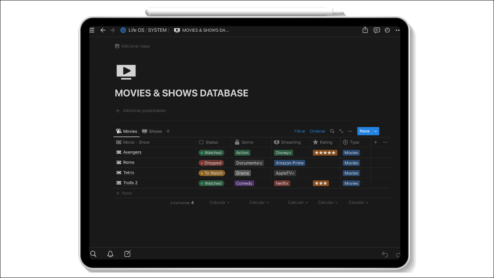Image resolution: width=494 pixels, height=278 pixels.
Task: Click the Disney+ streaming tag
Action: point(284,153)
